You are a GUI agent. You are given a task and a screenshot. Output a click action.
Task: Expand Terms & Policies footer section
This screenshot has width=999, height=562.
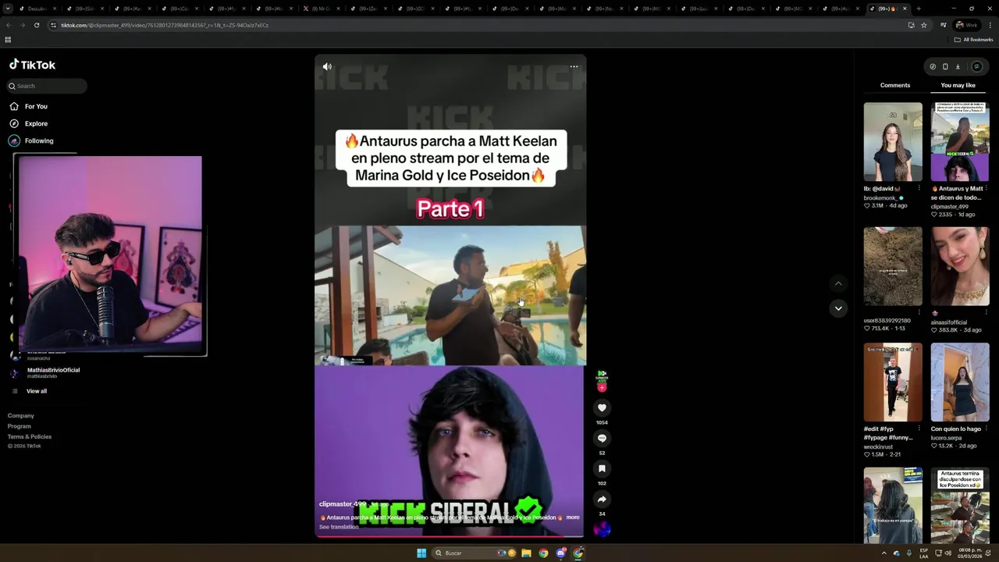[x=30, y=436]
